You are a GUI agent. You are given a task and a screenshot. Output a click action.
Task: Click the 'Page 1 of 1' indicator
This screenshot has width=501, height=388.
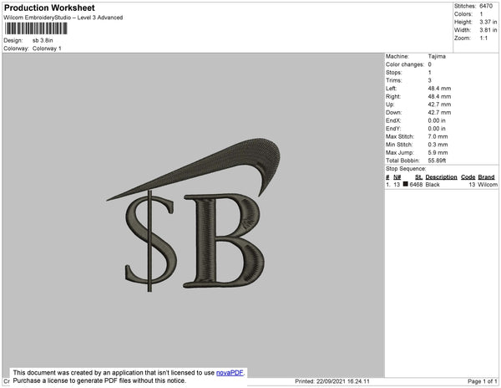pyautogui.click(x=483, y=381)
